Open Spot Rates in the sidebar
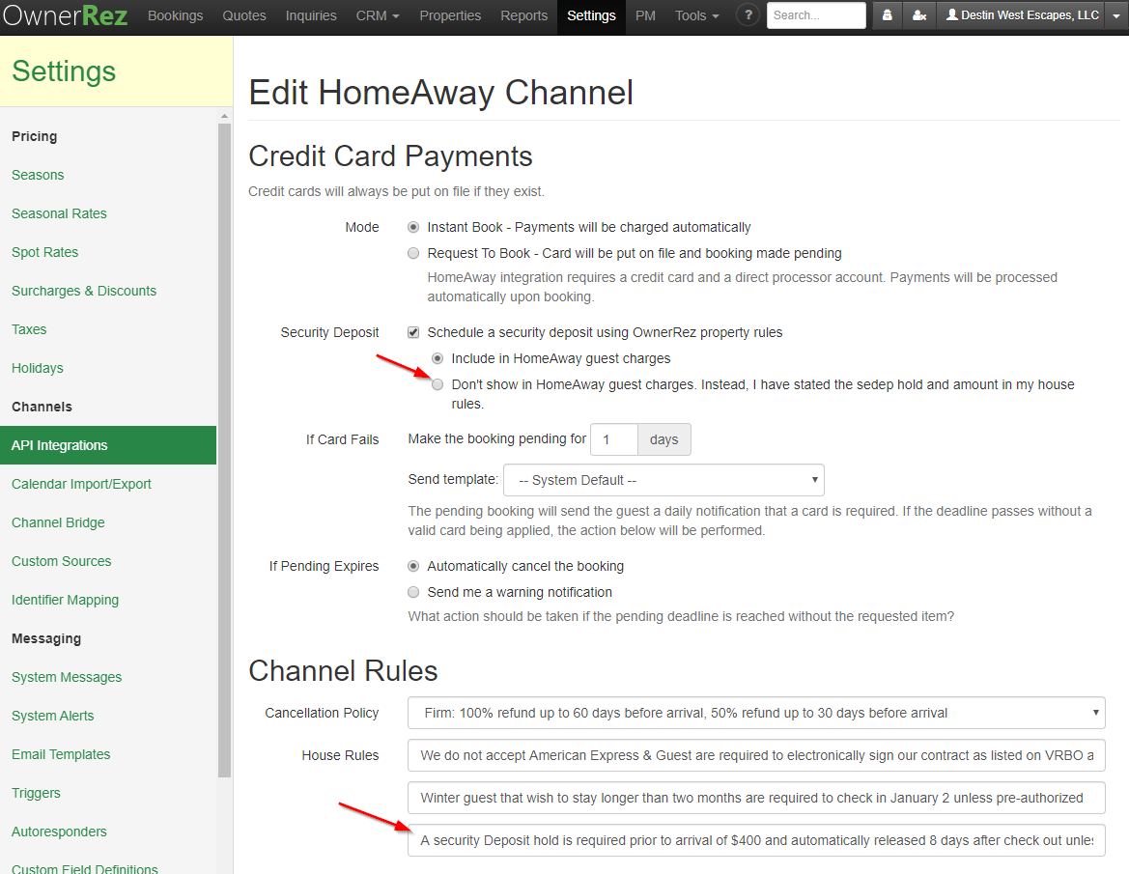The width and height of the screenshot is (1129, 874). coord(44,253)
